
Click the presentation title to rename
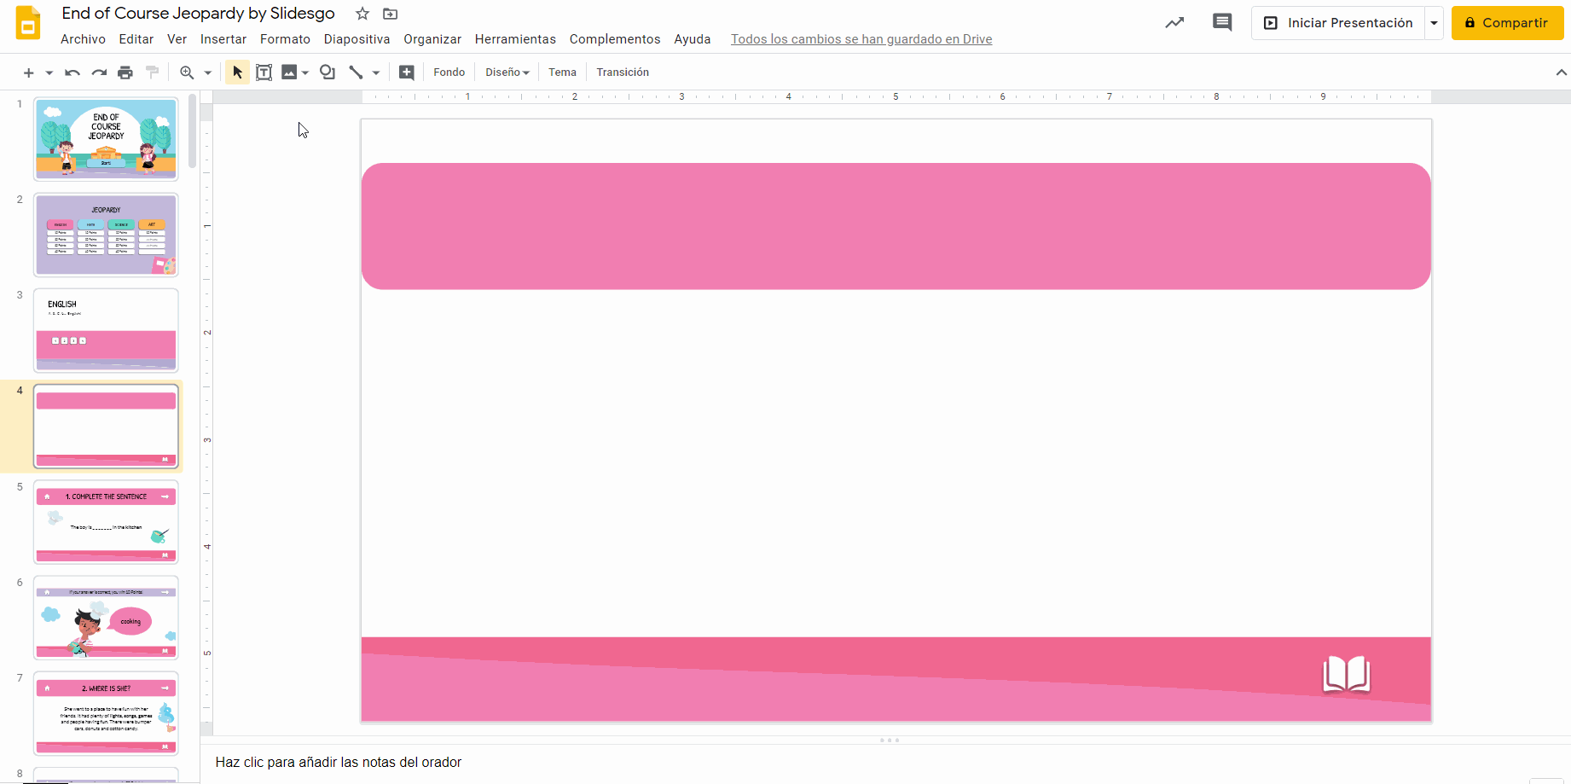click(198, 14)
